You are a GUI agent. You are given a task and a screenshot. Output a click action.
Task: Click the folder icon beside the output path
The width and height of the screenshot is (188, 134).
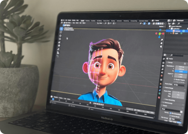[x=181, y=112]
